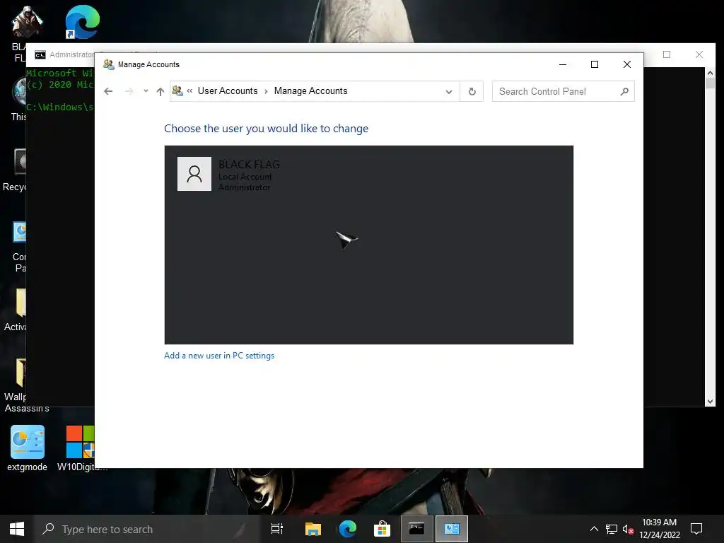Close the Manage Accounts window
This screenshot has height=543, width=724.
(x=627, y=64)
